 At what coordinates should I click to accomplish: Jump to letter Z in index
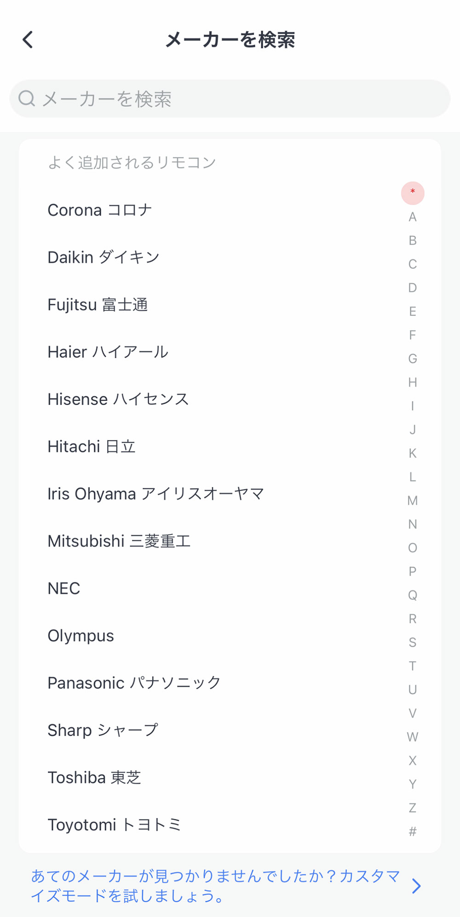tap(413, 807)
